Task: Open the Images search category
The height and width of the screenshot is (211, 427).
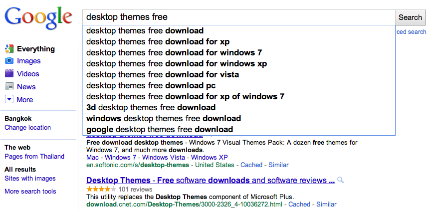Action: tap(28, 61)
